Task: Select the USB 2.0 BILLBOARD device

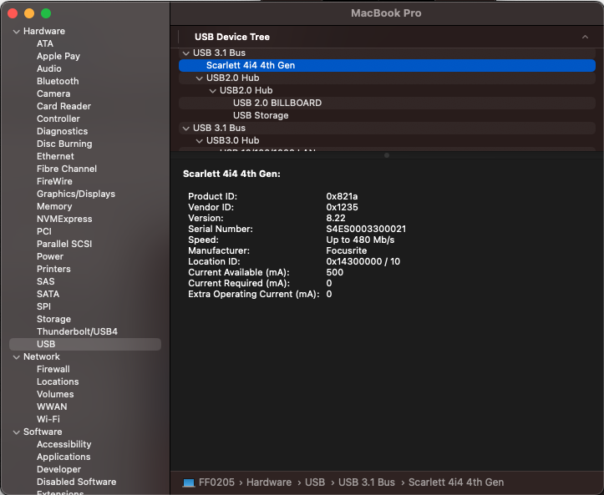Action: [277, 103]
